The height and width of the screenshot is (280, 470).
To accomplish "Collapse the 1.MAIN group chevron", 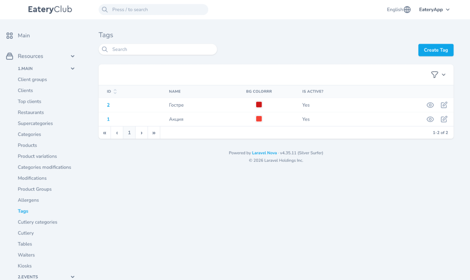I will pyautogui.click(x=72, y=69).
